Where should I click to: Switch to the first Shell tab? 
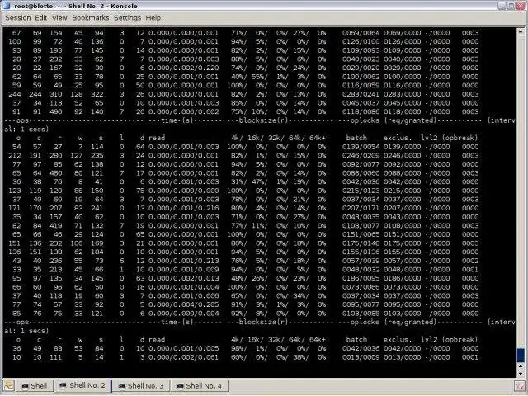(x=34, y=386)
